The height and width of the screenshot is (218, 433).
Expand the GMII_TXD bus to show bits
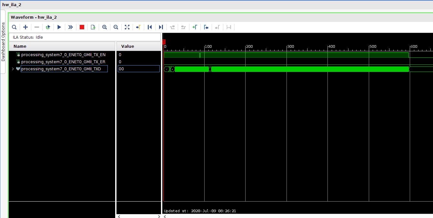(13, 69)
